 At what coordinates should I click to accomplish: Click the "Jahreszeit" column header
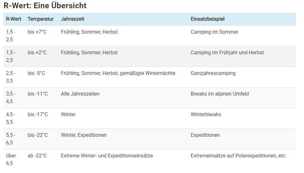click(73, 19)
